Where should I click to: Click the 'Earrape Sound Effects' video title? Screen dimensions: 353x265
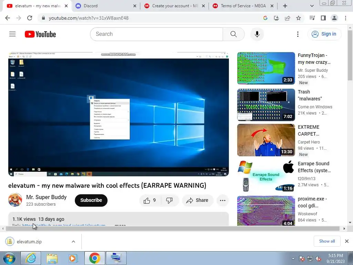point(314,167)
